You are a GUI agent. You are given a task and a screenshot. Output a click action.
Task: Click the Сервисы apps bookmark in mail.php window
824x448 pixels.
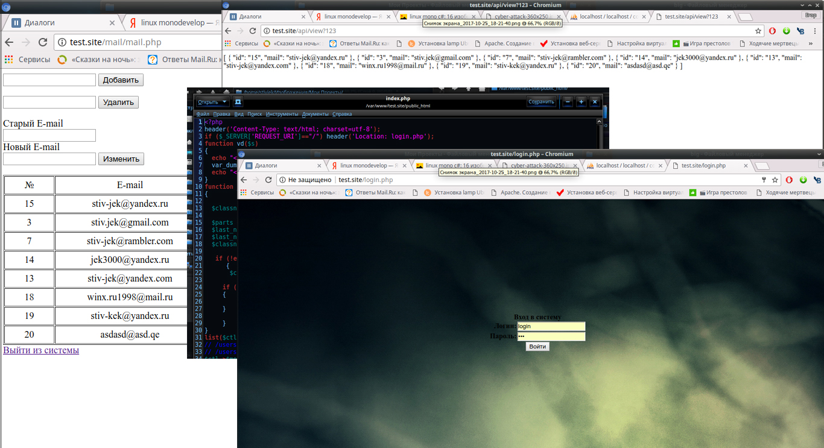[28, 60]
